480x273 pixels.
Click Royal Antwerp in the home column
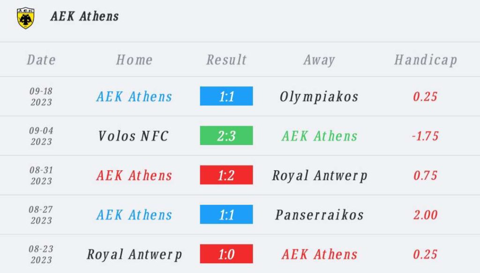135,255
